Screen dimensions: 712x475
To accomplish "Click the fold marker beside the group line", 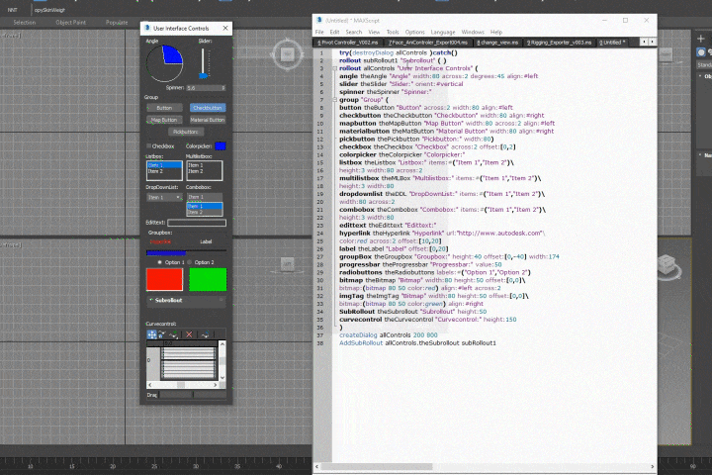I will tap(335, 100).
